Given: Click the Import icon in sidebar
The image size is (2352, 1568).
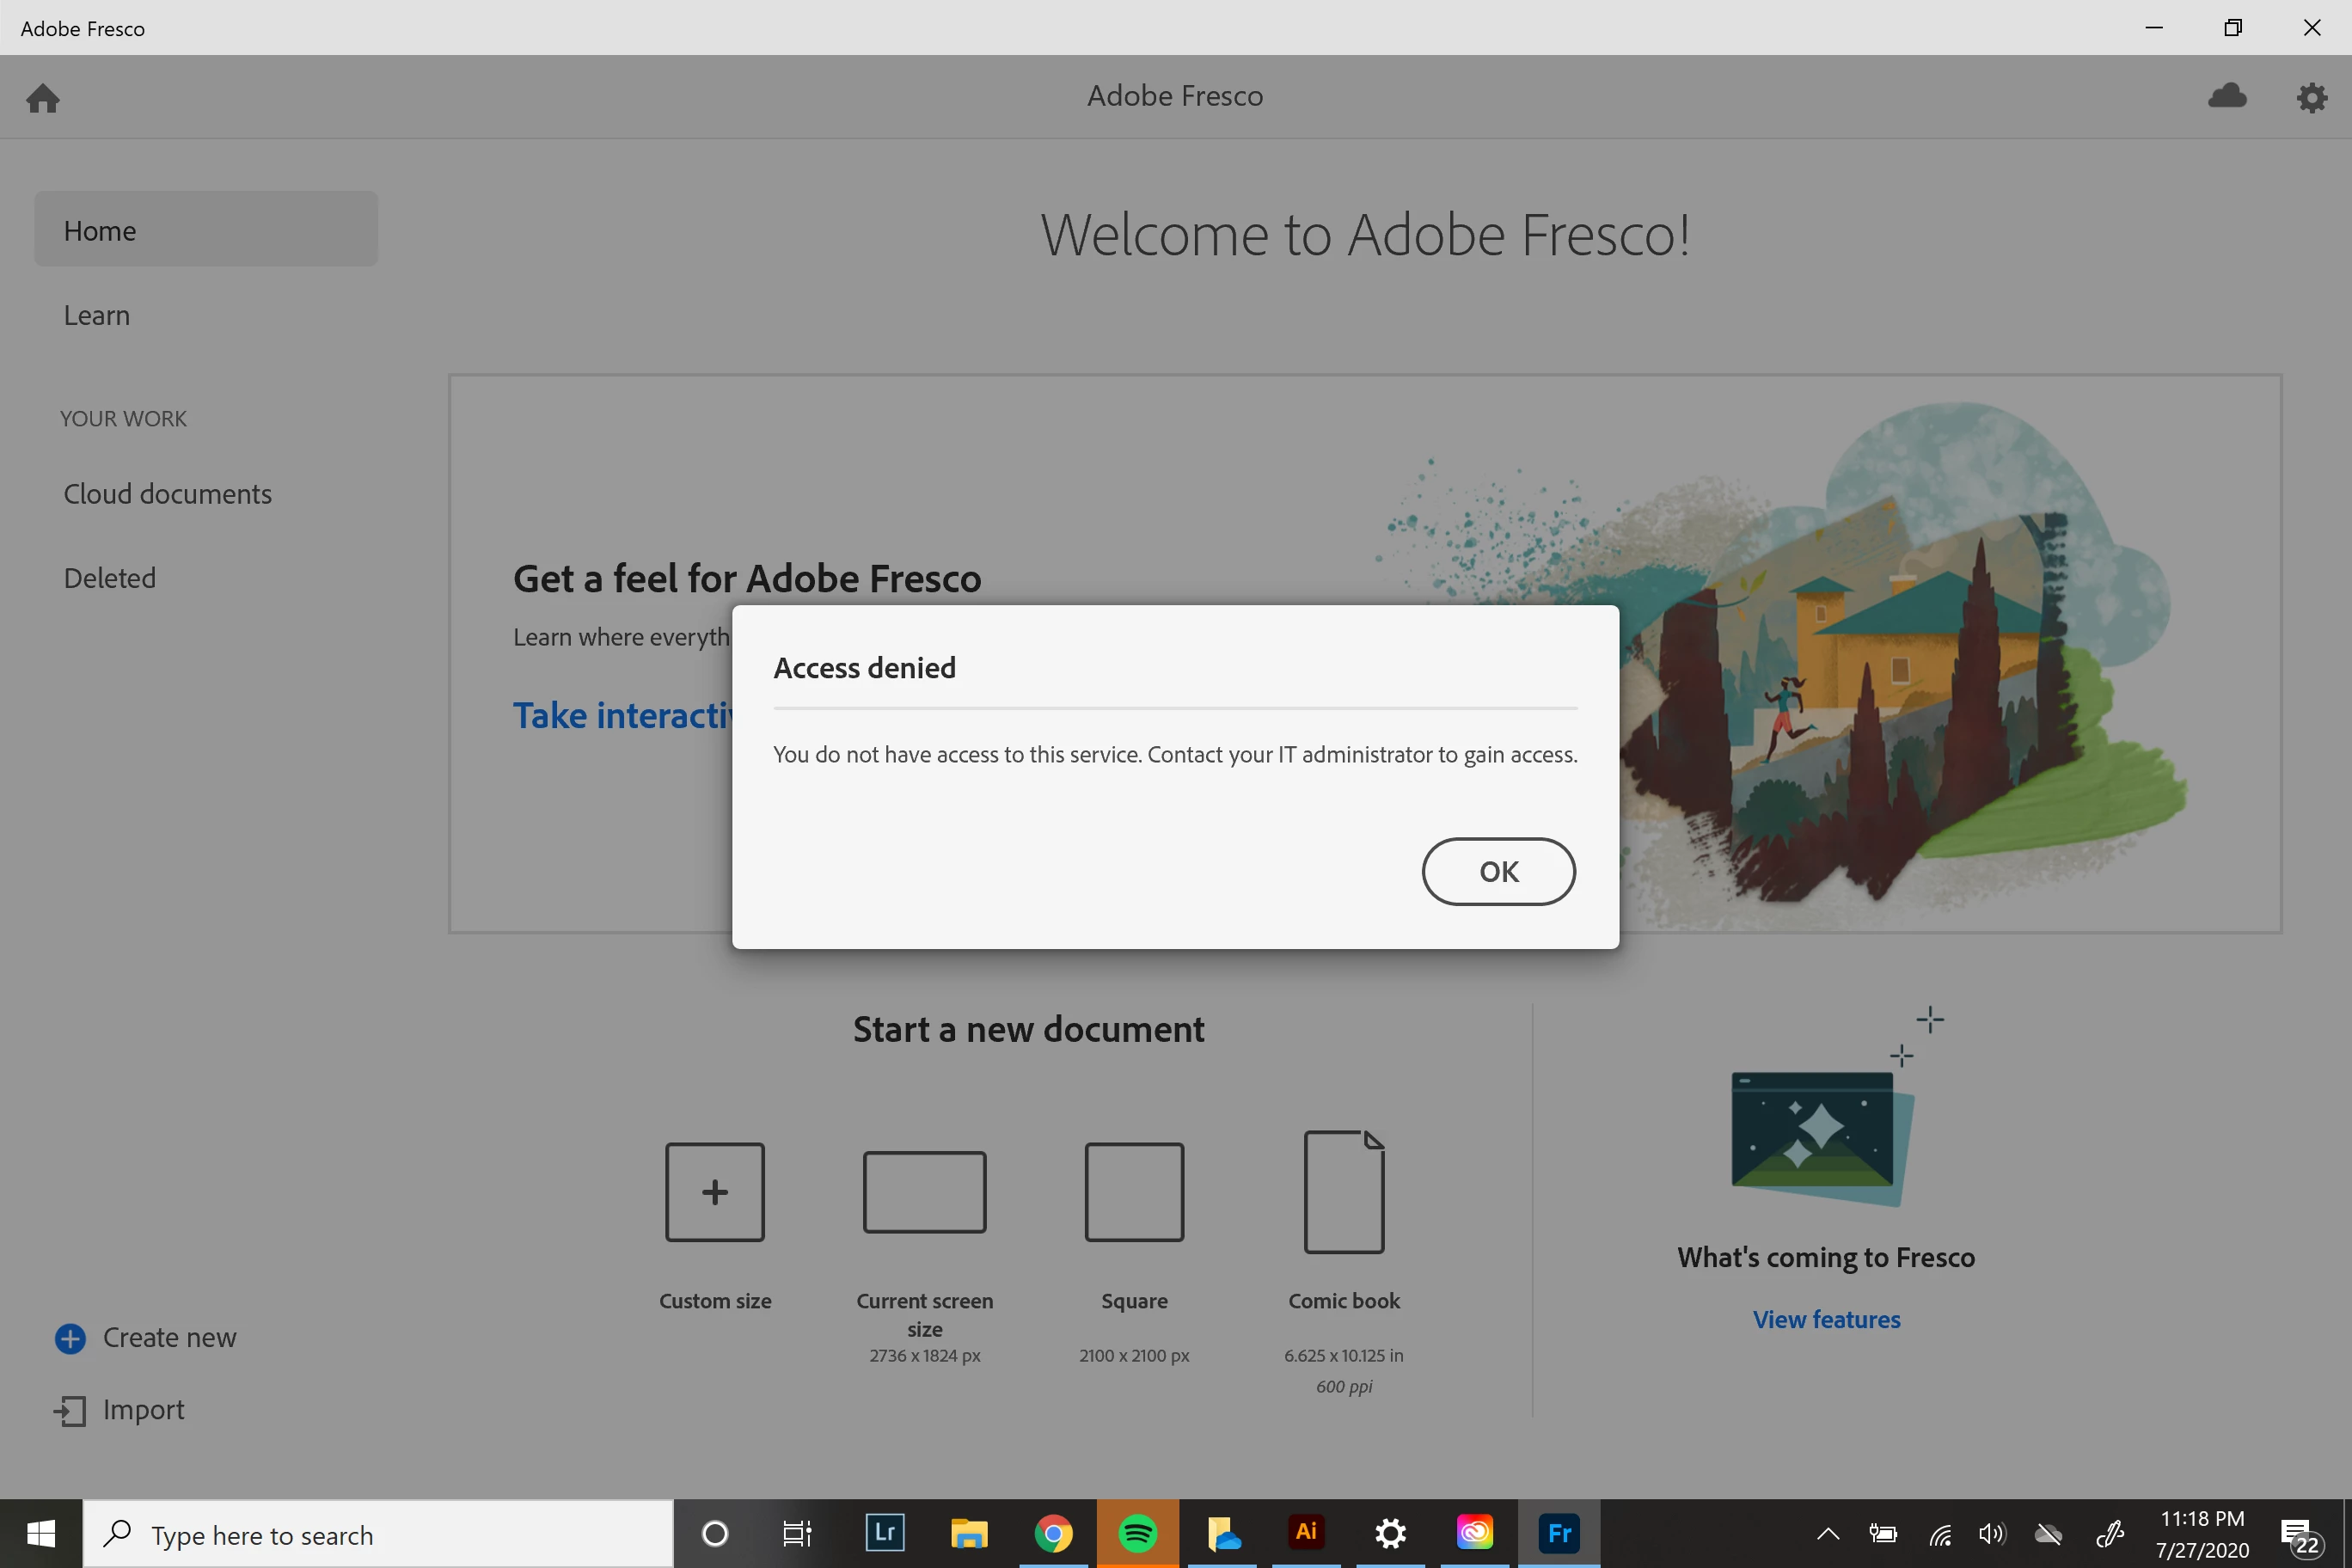Looking at the screenshot, I should (x=70, y=1411).
